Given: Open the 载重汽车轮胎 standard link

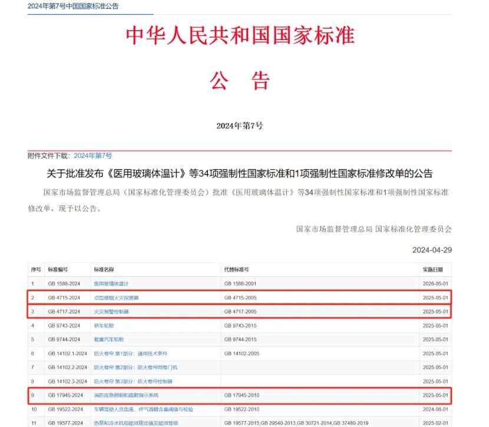Looking at the screenshot, I should tap(109, 339).
